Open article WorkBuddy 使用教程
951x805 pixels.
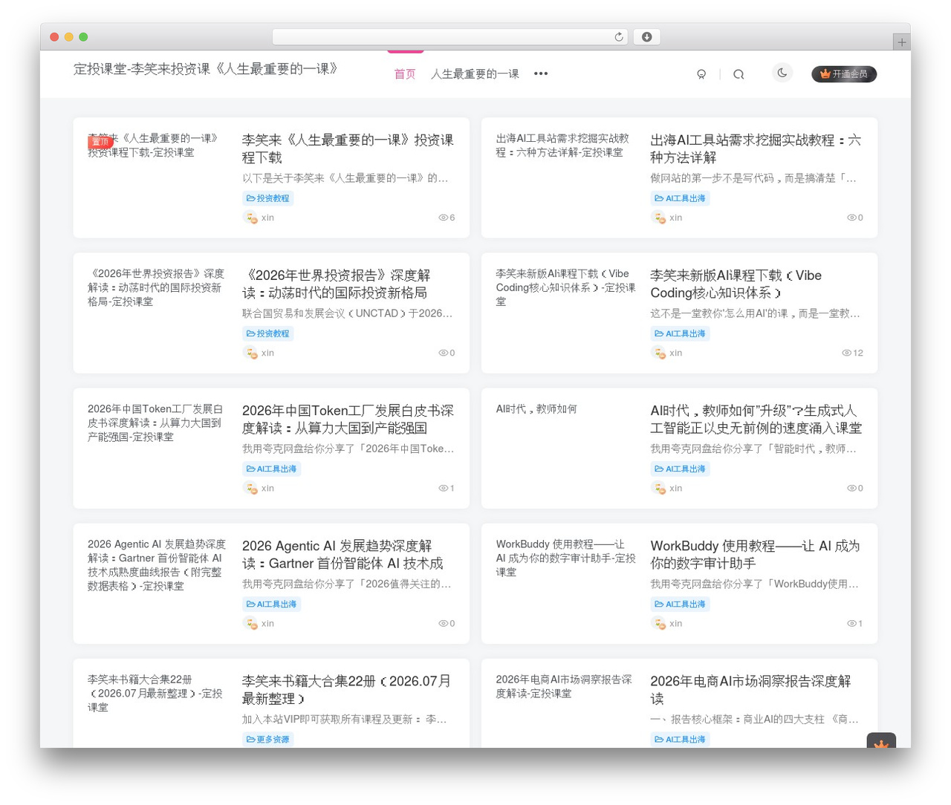point(755,554)
